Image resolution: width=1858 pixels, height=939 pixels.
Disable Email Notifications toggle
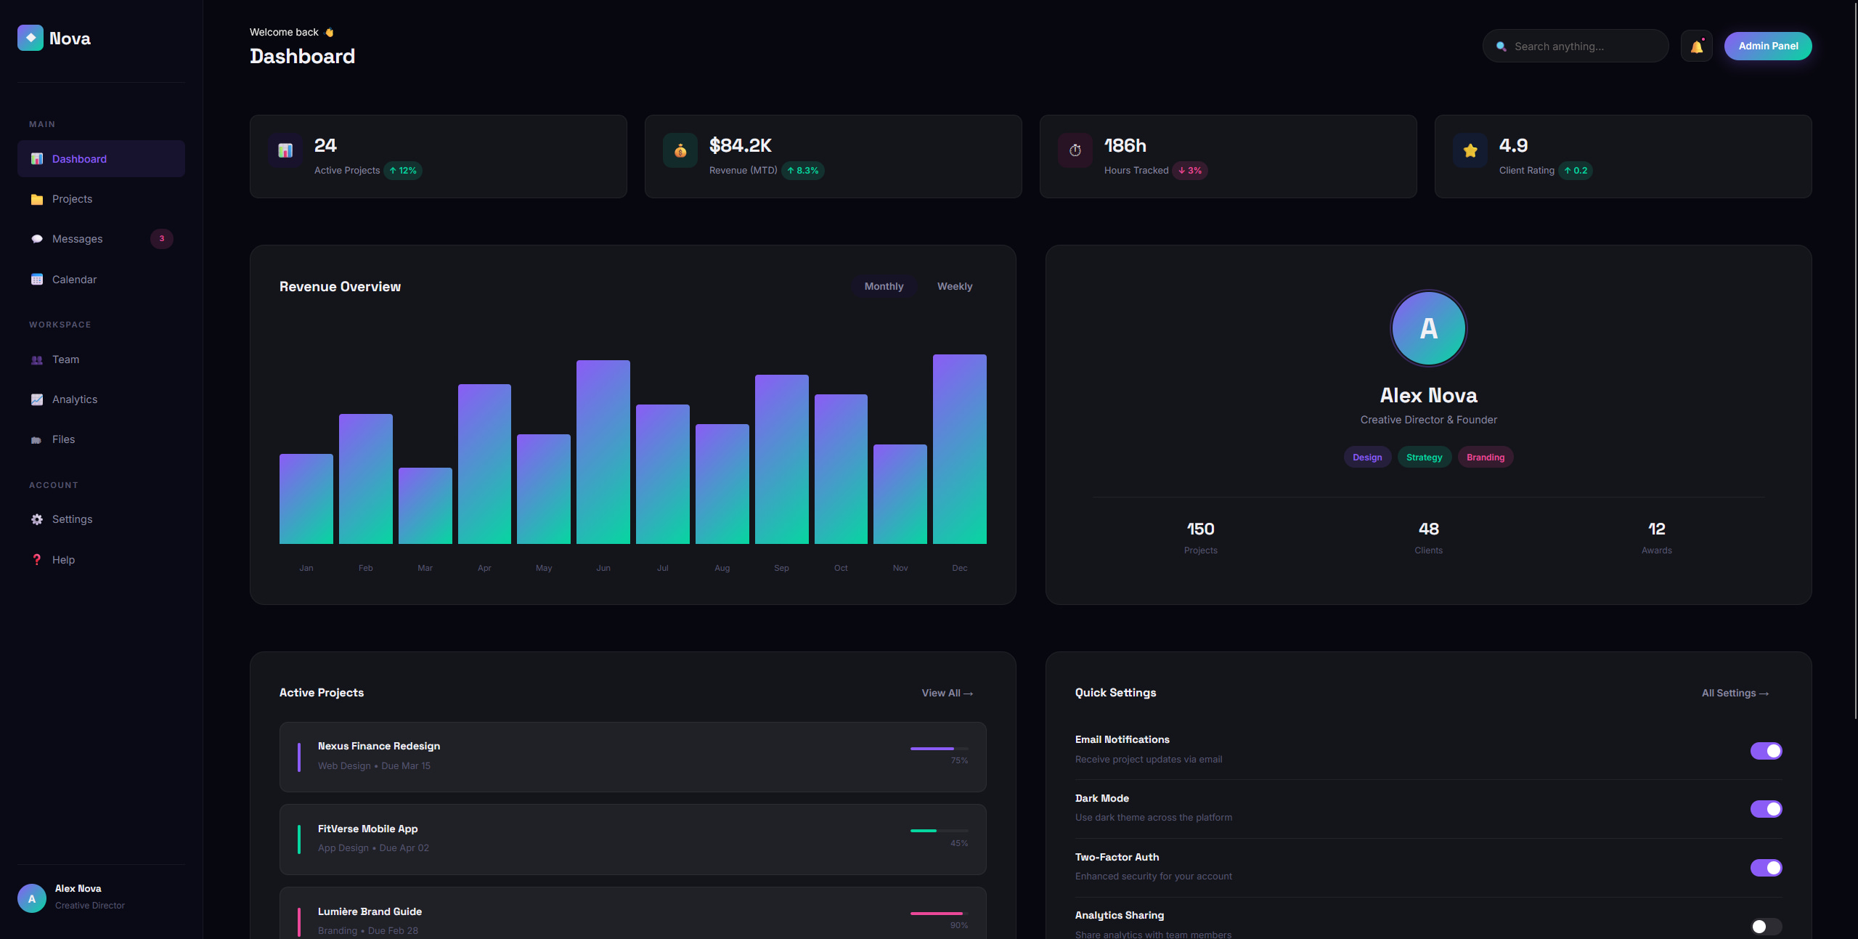(1765, 751)
